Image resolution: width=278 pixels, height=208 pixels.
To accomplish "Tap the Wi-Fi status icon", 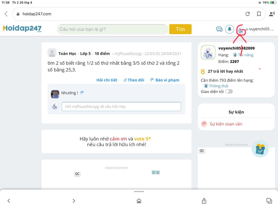I will tap(260, 2).
